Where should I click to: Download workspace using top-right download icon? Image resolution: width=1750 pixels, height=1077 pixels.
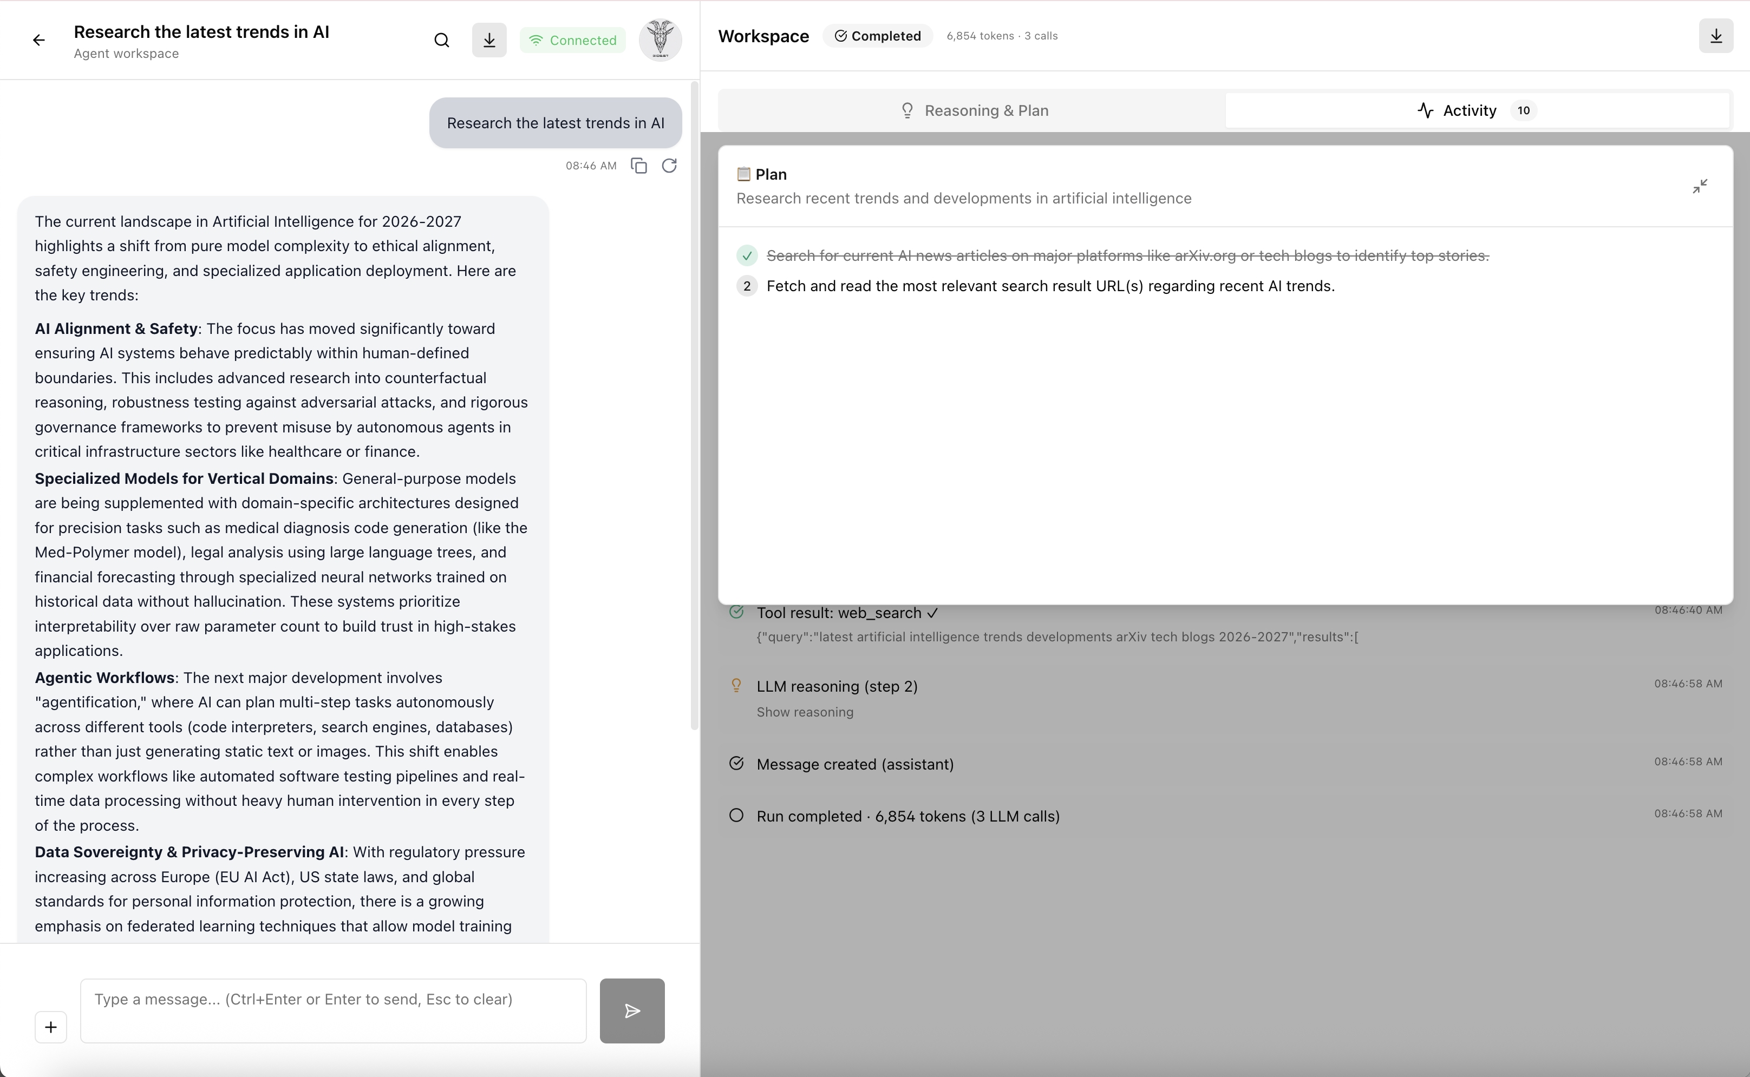point(1716,36)
